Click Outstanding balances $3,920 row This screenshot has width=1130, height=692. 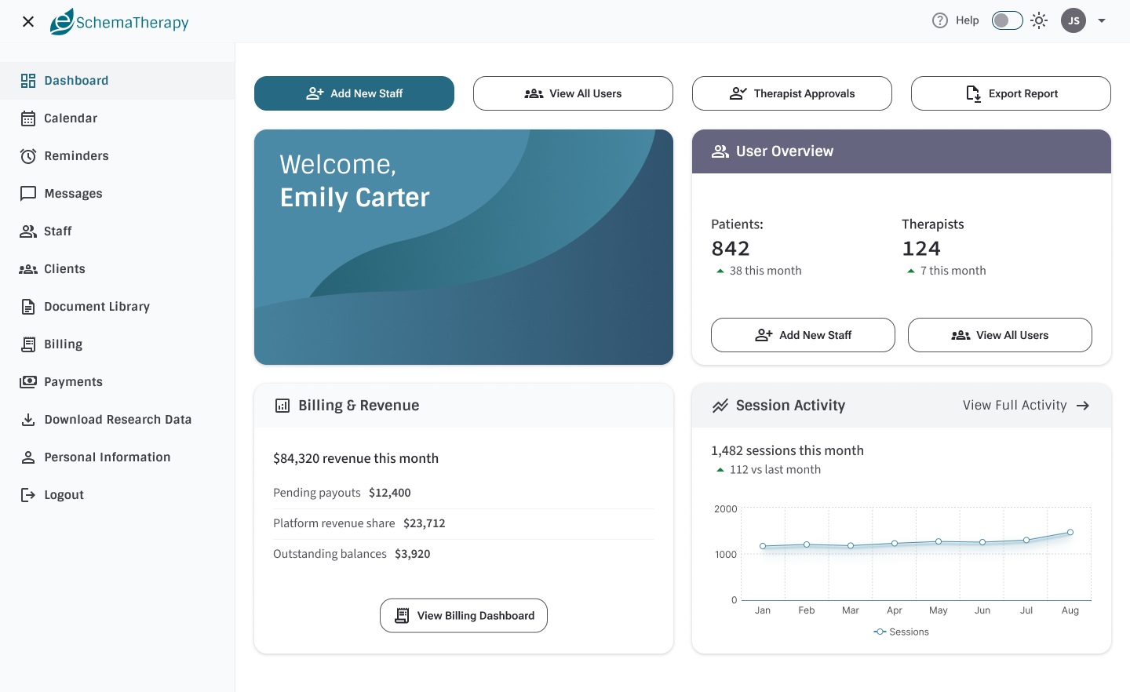(x=464, y=554)
